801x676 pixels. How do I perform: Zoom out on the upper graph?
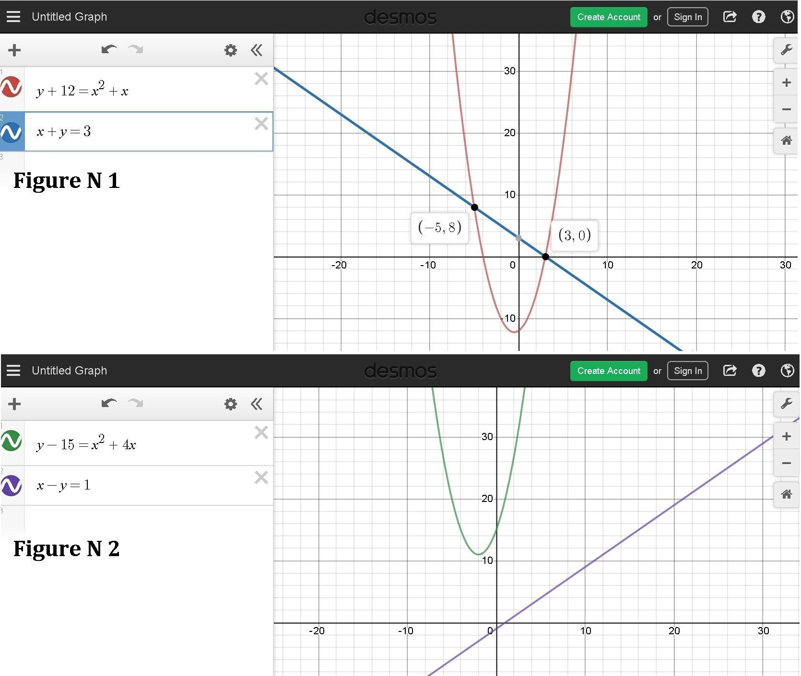click(786, 109)
